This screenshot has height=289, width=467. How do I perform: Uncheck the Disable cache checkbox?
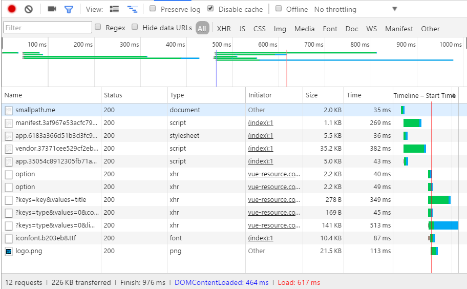click(210, 8)
